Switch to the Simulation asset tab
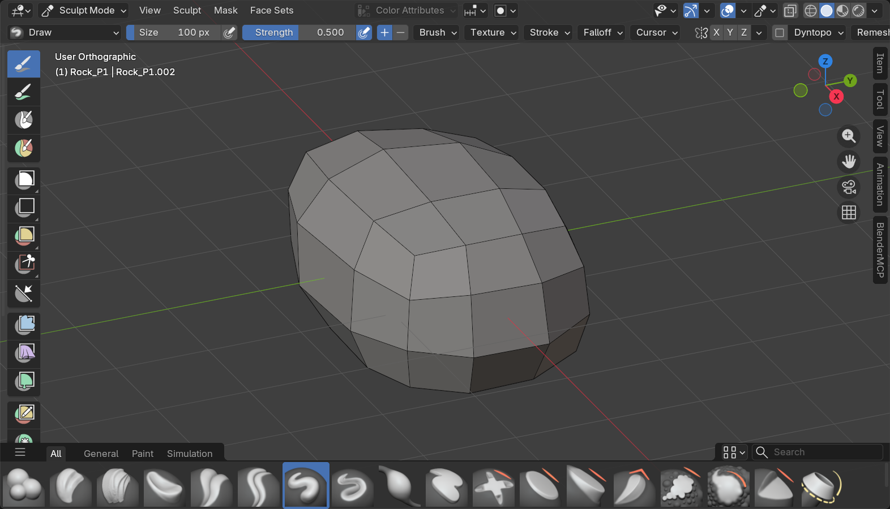The height and width of the screenshot is (509, 890). [190, 454]
